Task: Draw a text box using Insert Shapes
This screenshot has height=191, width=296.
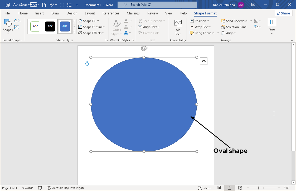Action: 17,26
